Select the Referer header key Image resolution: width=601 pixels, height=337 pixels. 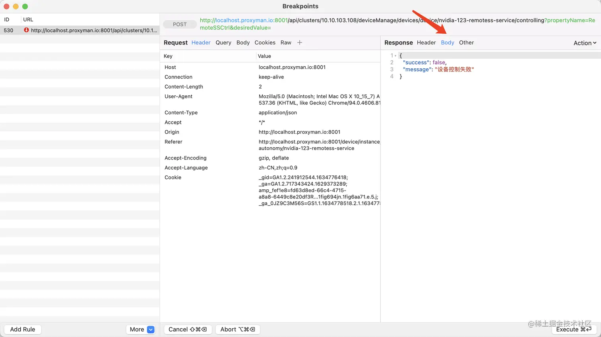173,142
